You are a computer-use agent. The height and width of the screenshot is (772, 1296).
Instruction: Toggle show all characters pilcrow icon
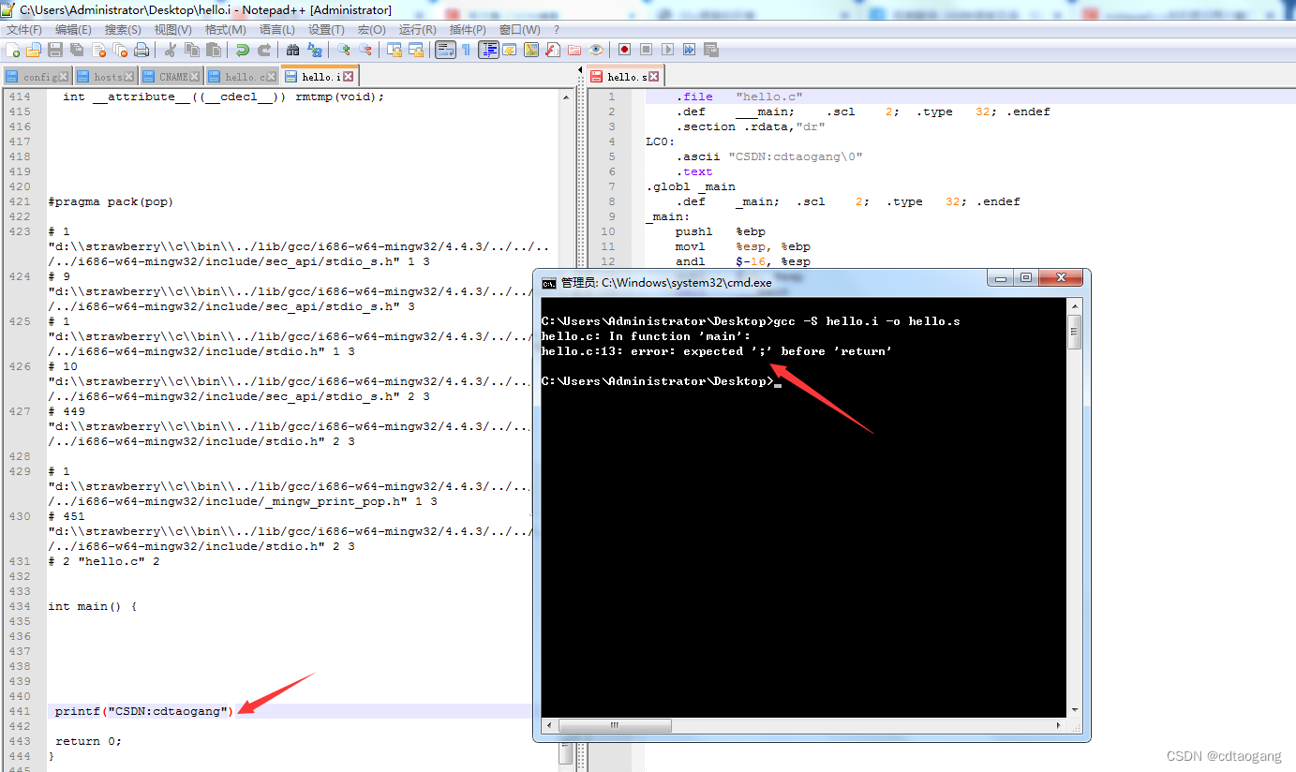pyautogui.click(x=467, y=50)
